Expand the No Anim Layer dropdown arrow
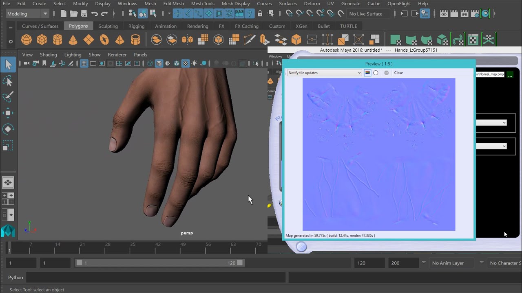Viewport: 522px width, 293px height. click(424, 263)
